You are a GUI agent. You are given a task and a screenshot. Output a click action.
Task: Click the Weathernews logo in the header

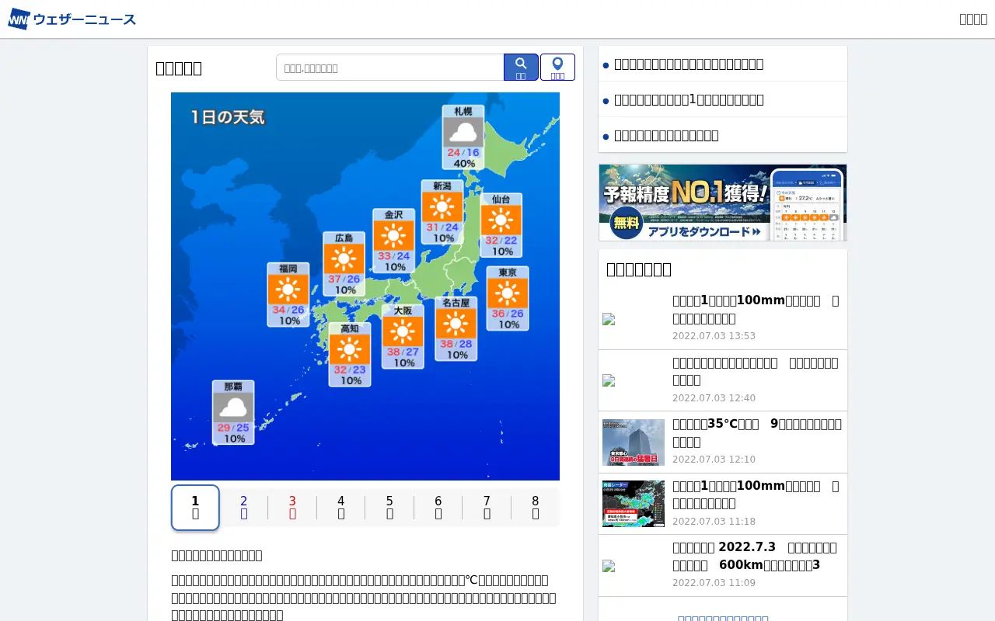pyautogui.click(x=72, y=19)
